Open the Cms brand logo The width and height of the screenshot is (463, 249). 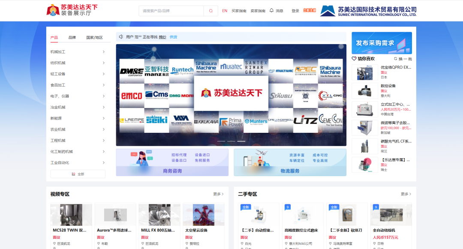point(156,96)
